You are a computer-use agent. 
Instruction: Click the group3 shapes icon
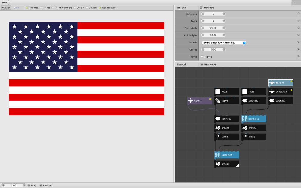coord(218,164)
